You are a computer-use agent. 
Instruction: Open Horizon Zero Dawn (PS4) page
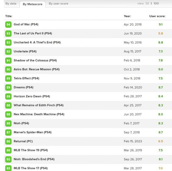click(x=32, y=96)
